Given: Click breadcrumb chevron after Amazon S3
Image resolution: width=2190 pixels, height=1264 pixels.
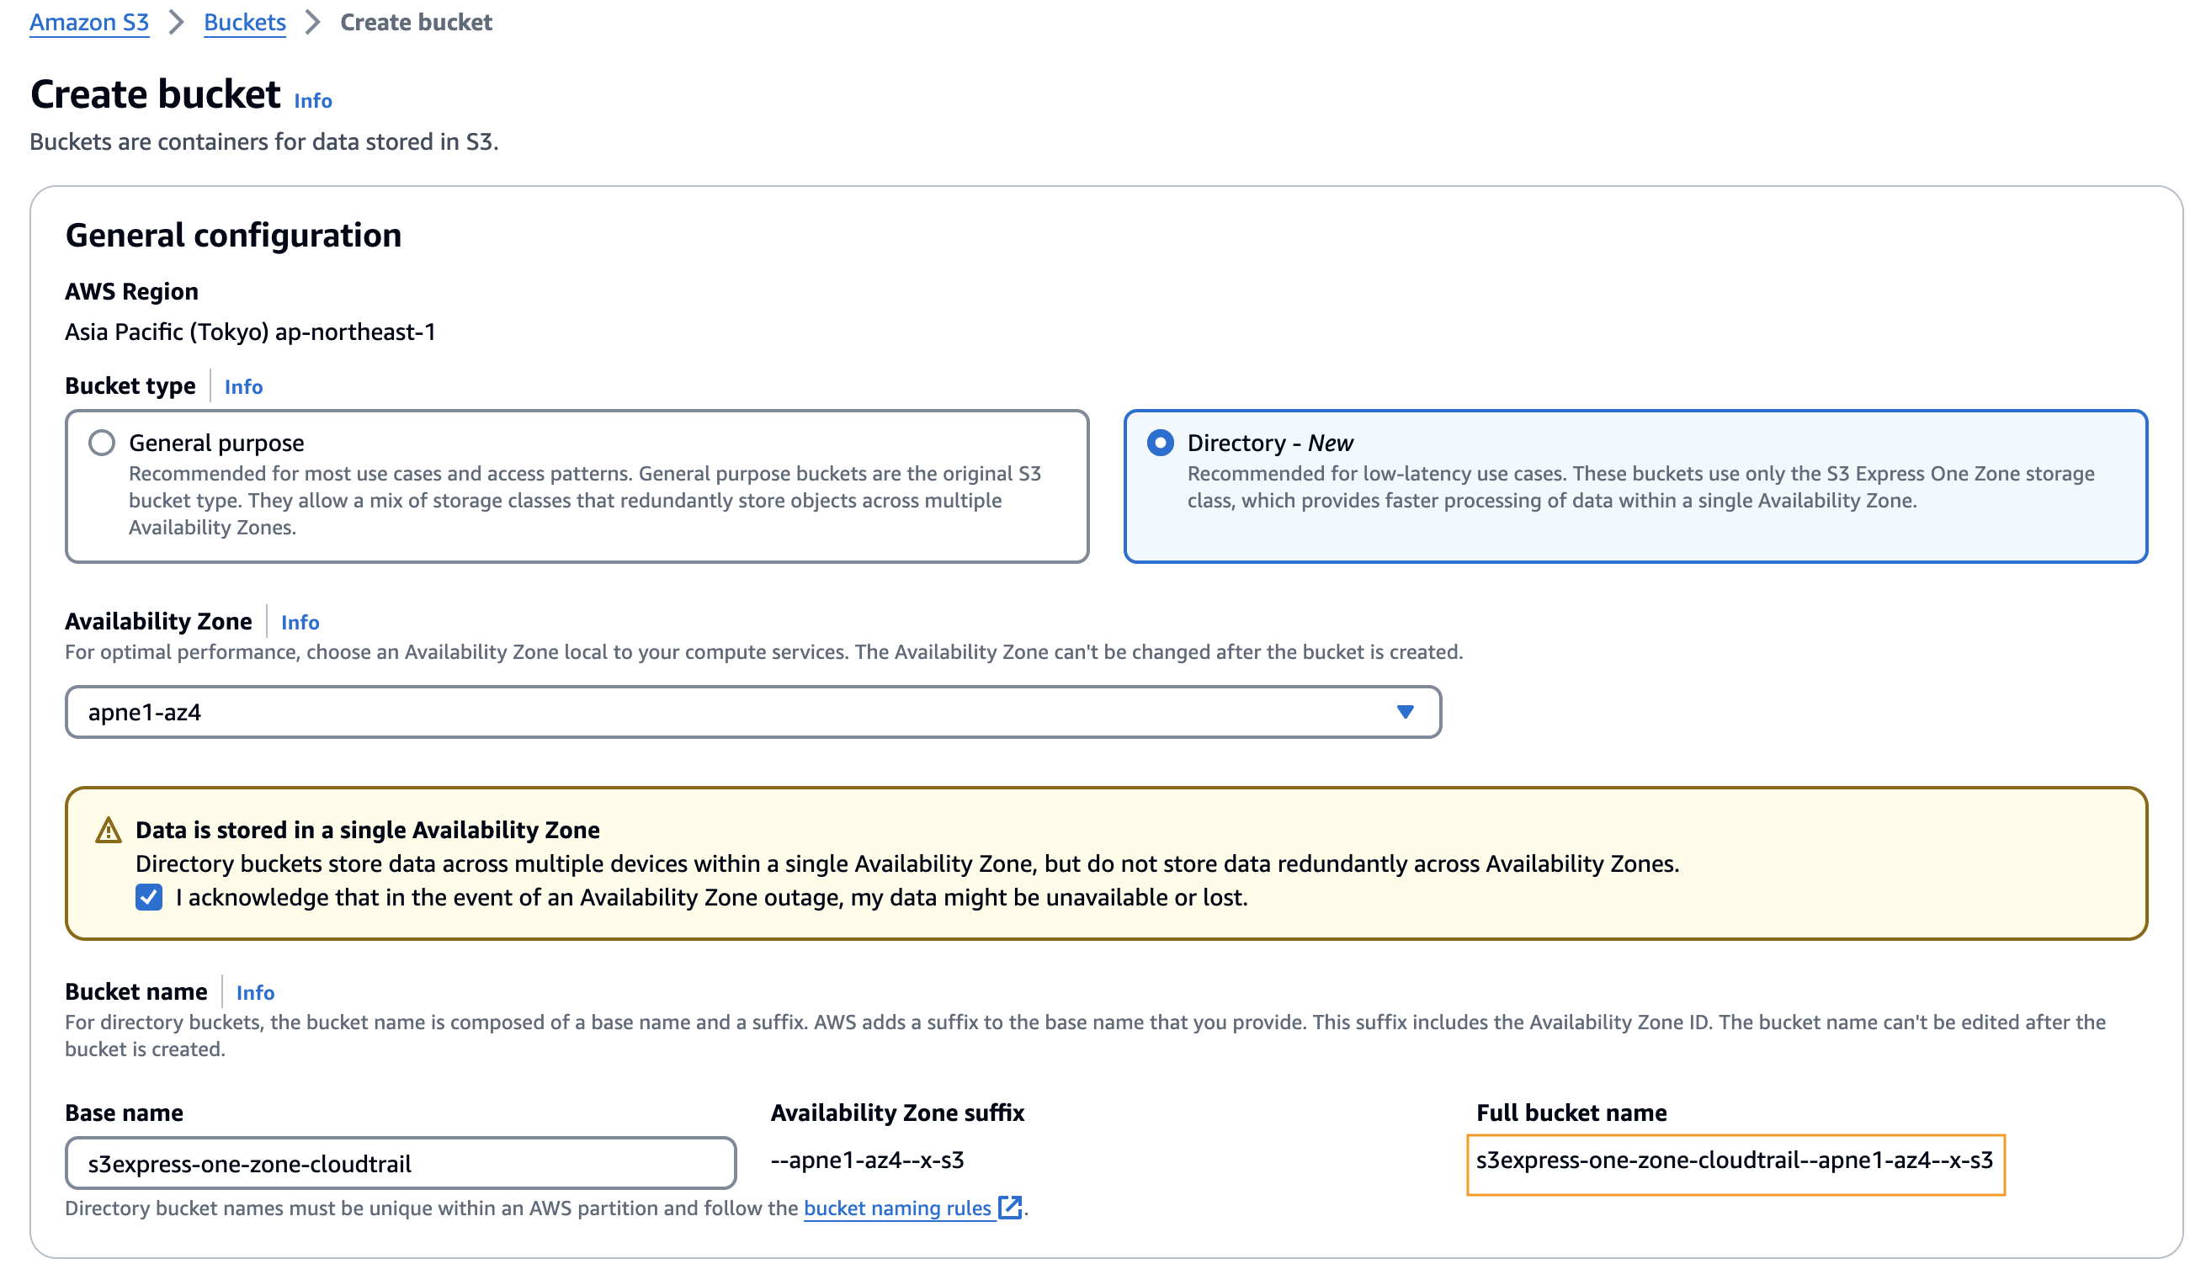Looking at the screenshot, I should point(176,23).
